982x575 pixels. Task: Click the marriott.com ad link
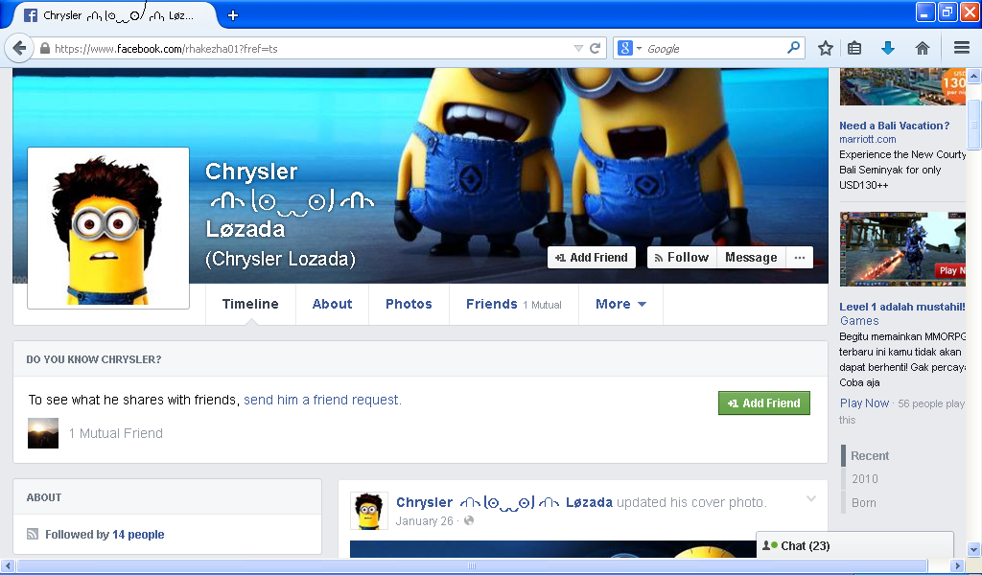867,139
